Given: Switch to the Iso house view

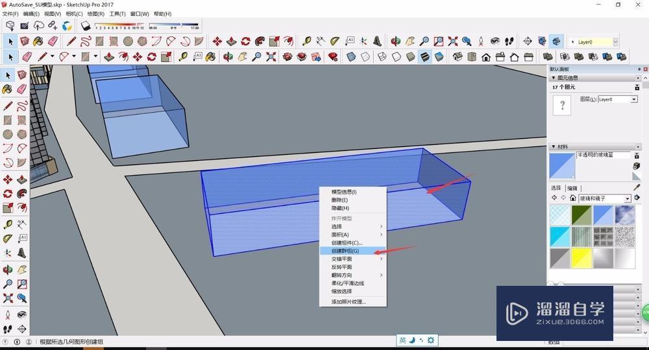Looking at the screenshot, I should point(458,56).
